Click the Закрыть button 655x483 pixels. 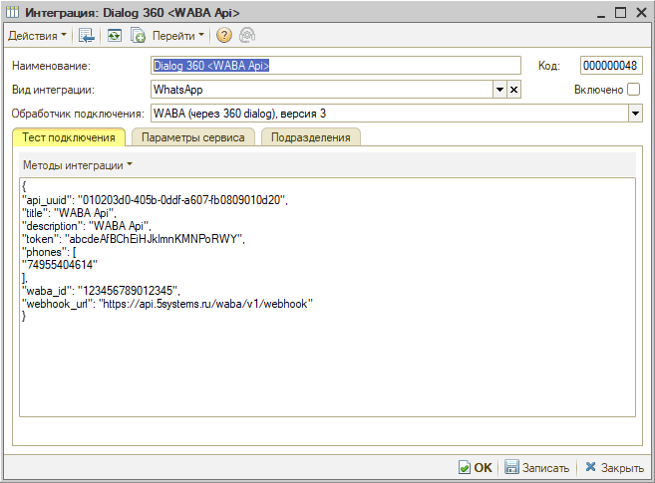tap(614, 467)
